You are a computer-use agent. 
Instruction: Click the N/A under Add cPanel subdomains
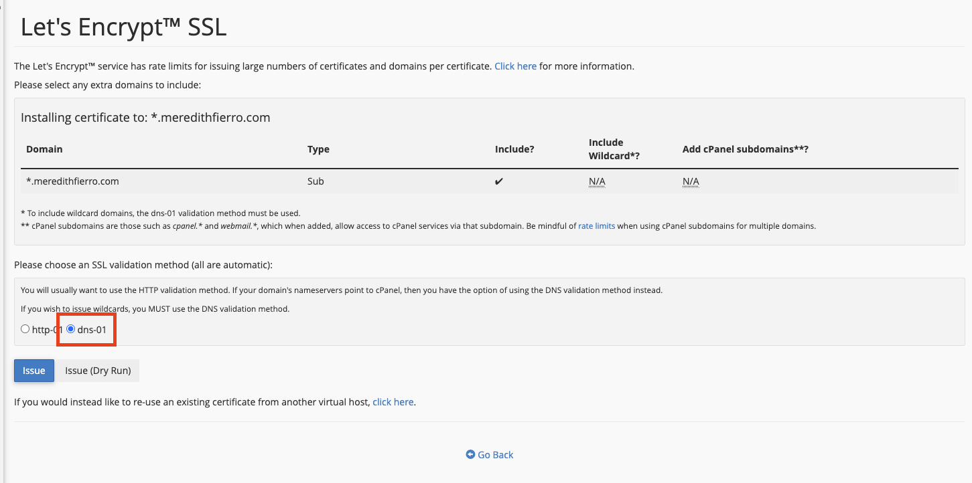pos(691,181)
